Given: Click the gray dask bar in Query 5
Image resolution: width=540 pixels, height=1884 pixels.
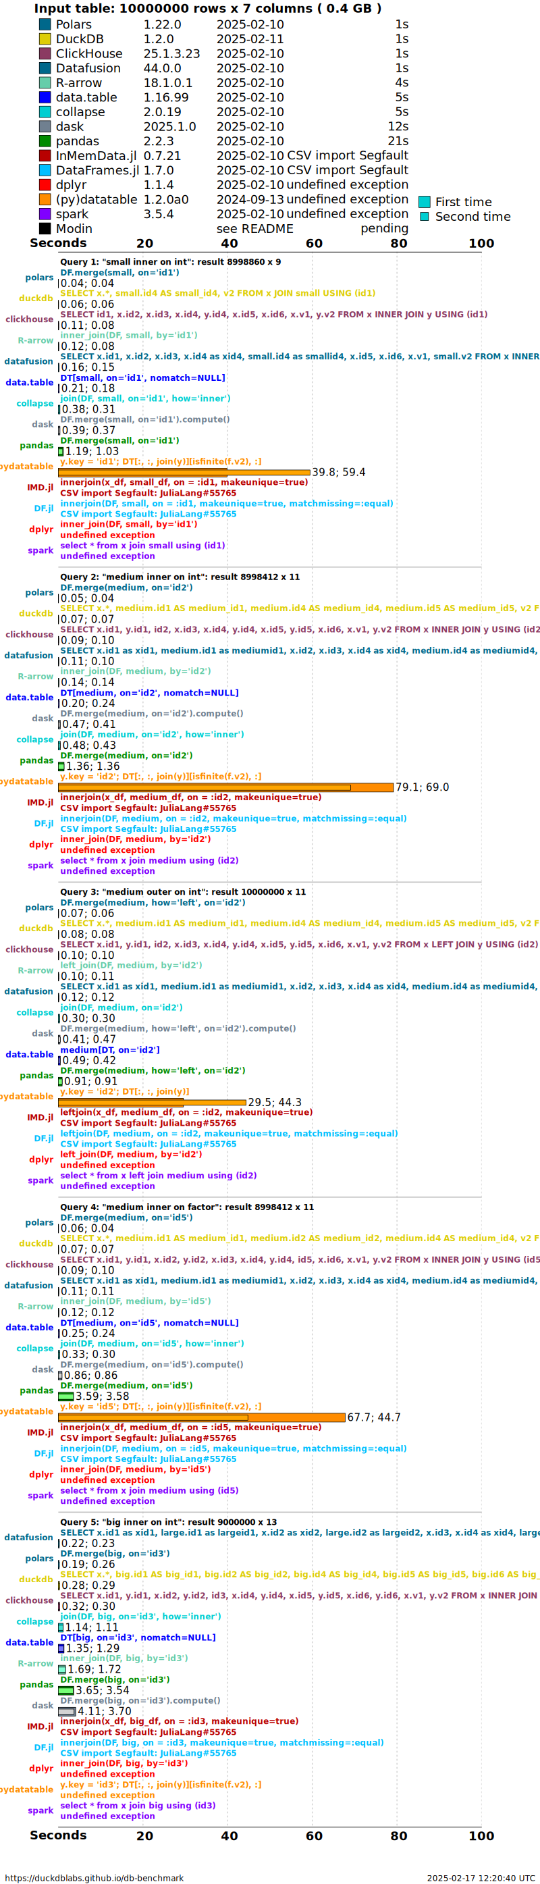Looking at the screenshot, I should point(67,1711).
